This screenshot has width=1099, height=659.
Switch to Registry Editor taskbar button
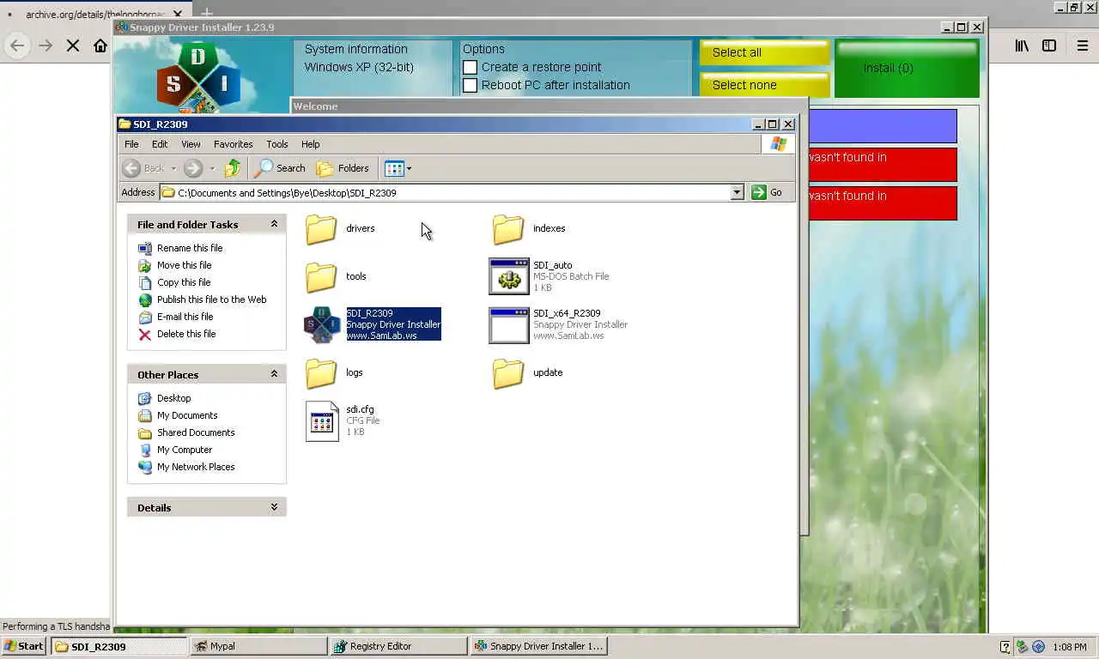[x=398, y=646]
